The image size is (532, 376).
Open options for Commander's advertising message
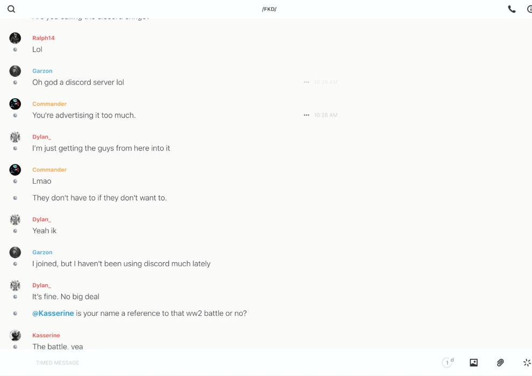click(306, 115)
